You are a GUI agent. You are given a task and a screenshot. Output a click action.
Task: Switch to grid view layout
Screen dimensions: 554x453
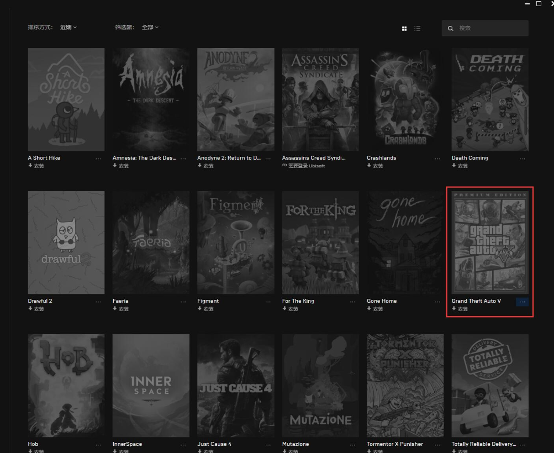(404, 29)
